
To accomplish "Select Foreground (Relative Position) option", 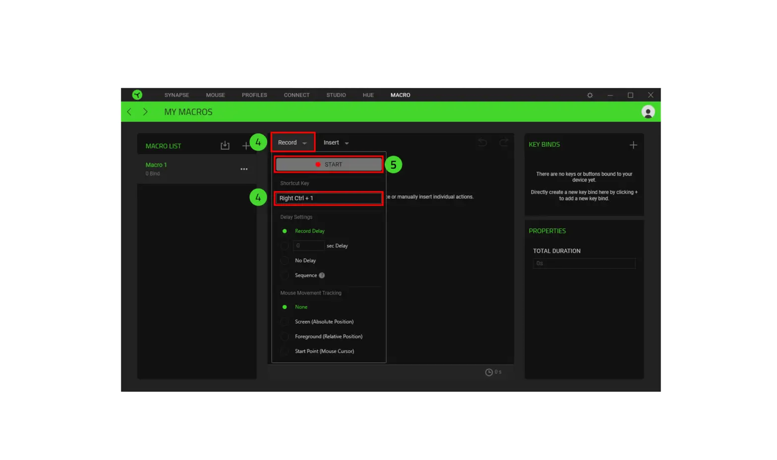I will (284, 337).
